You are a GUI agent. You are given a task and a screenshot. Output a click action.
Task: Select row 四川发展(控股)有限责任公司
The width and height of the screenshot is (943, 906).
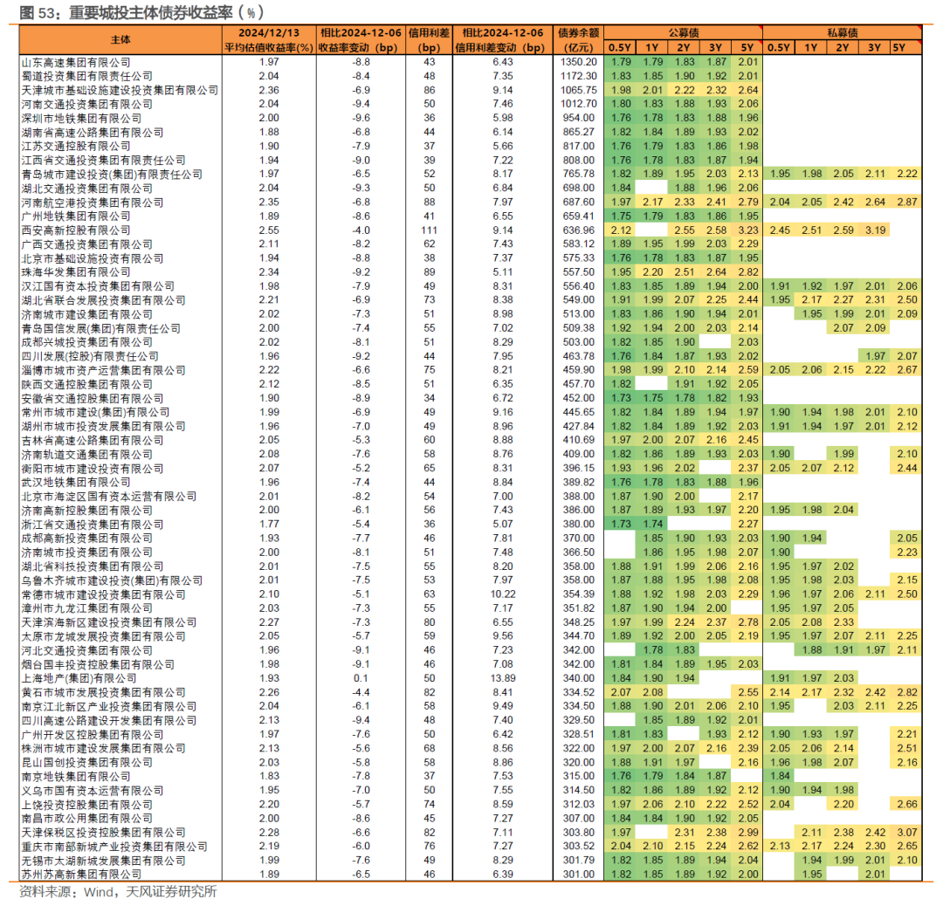coord(471,356)
